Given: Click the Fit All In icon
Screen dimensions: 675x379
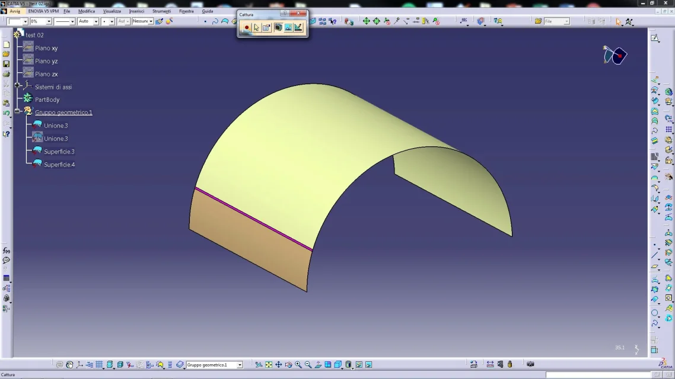Looking at the screenshot, I should (269, 365).
